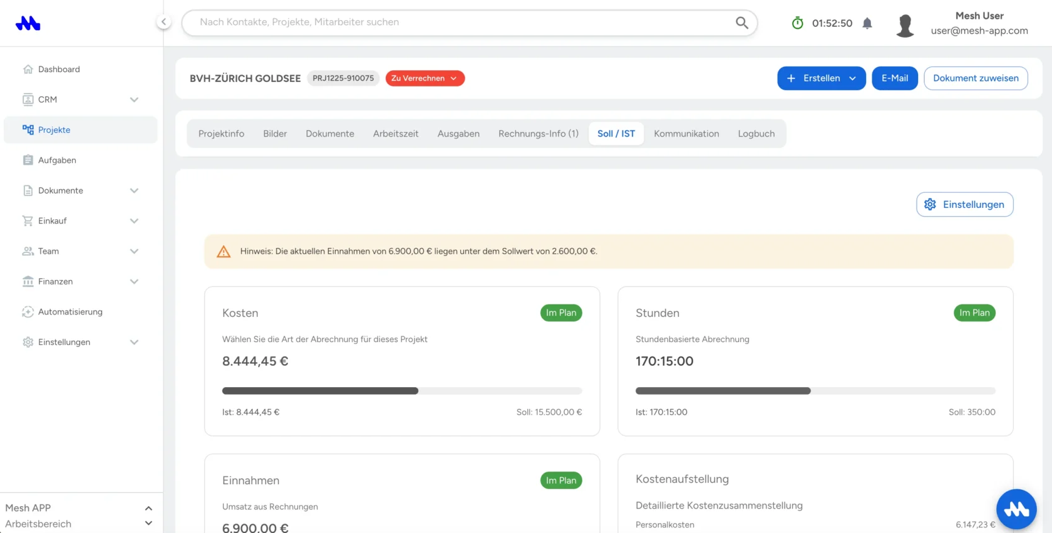Image resolution: width=1052 pixels, height=533 pixels.
Task: Switch to the Logbuch tab
Action: [x=756, y=134]
